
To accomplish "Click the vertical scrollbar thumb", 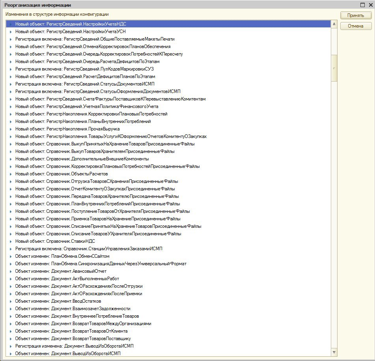I will point(334,68).
